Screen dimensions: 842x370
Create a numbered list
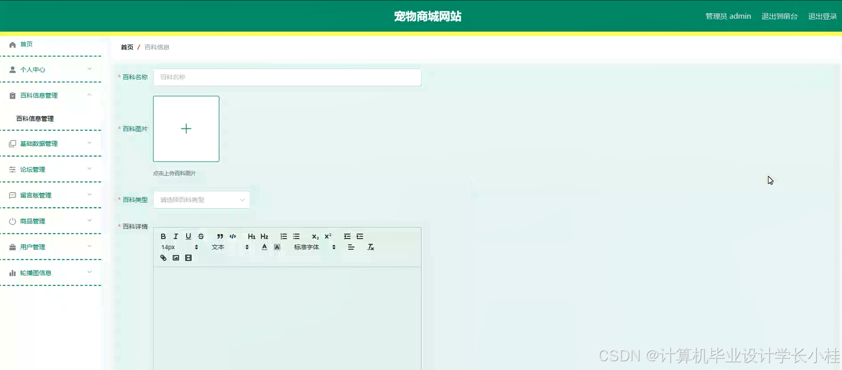tap(283, 237)
